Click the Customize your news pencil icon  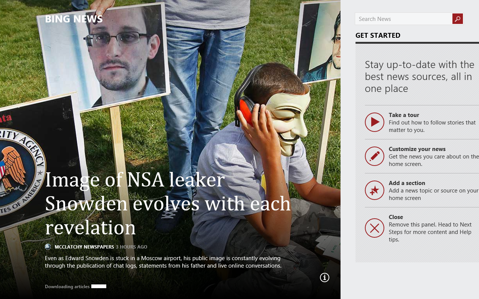pyautogui.click(x=375, y=156)
